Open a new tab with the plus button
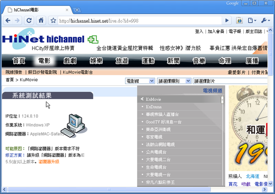 [x=77, y=10]
